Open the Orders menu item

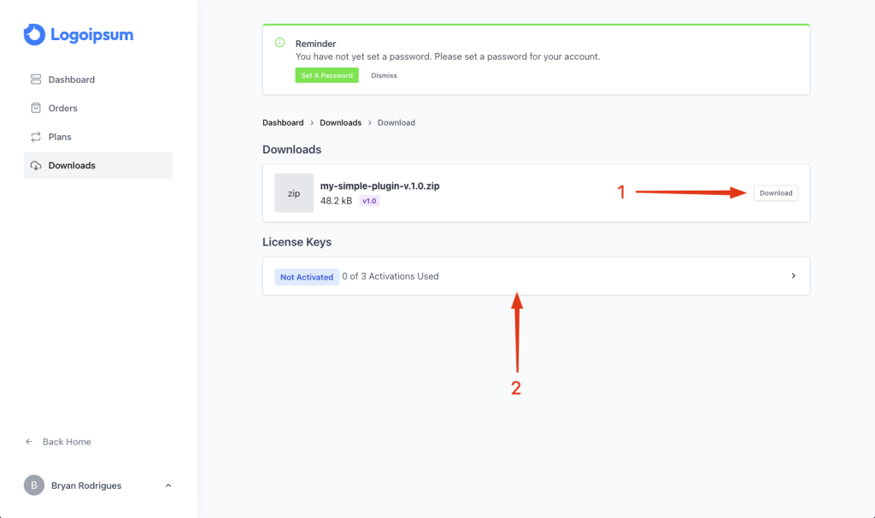click(x=62, y=109)
